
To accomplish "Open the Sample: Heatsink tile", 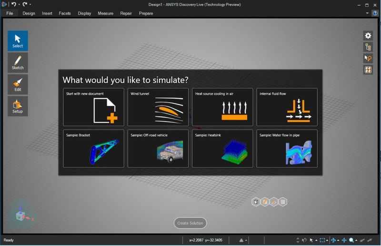I will click(222, 148).
